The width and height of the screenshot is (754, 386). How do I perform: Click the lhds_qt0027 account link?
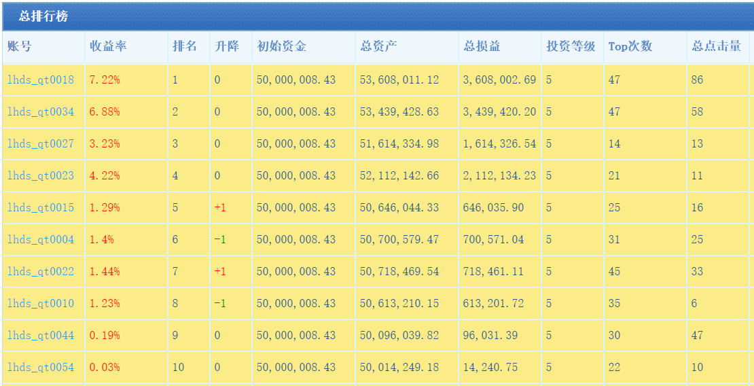[x=41, y=144]
